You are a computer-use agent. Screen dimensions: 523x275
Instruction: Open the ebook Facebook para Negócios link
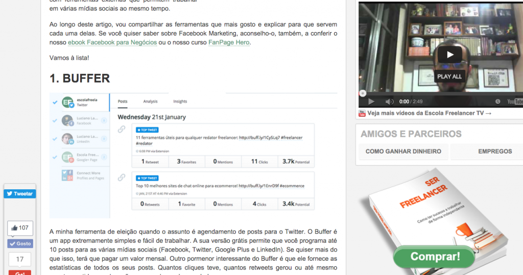point(112,42)
